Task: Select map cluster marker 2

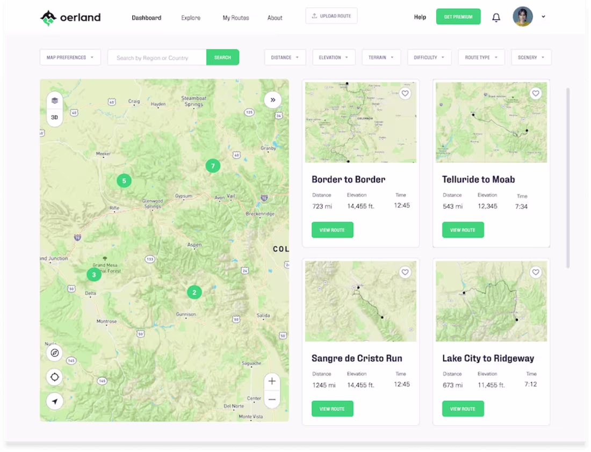Action: point(194,292)
